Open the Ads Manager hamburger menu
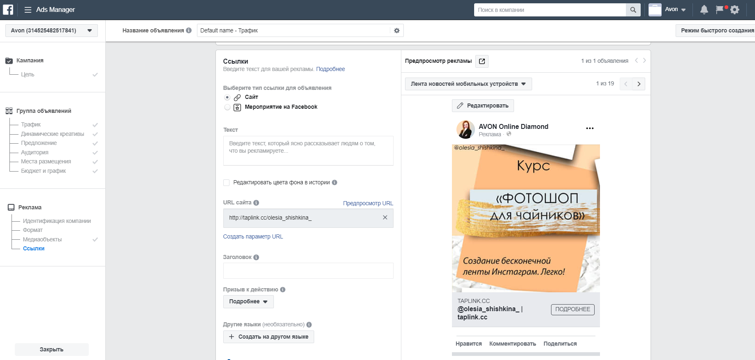This screenshot has height=360, width=755. coord(28,10)
